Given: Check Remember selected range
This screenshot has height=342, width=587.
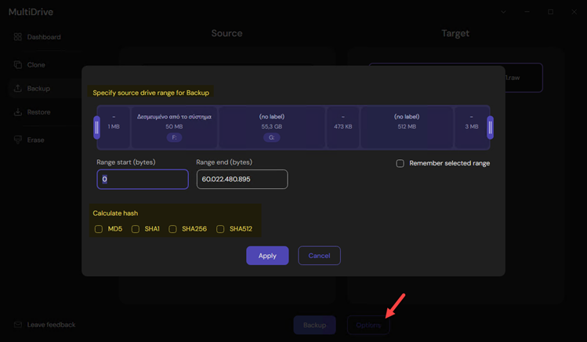Looking at the screenshot, I should coord(400,163).
